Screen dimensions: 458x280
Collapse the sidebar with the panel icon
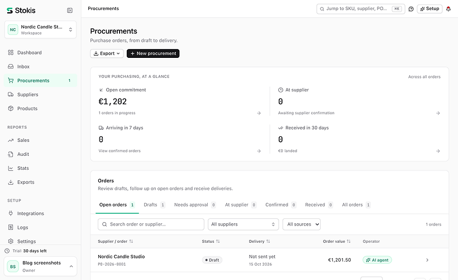[x=70, y=11]
